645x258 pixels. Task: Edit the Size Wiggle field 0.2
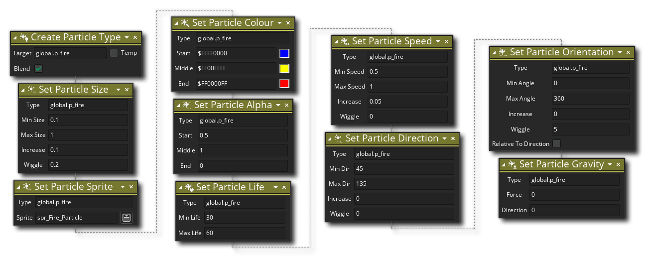tap(88, 165)
